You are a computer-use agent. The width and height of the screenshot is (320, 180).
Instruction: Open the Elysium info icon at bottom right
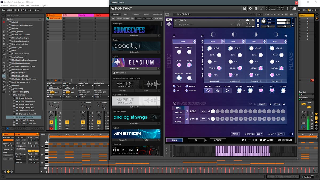(291, 134)
